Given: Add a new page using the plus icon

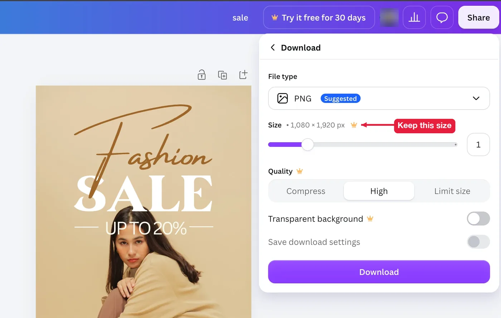Looking at the screenshot, I should click(243, 74).
